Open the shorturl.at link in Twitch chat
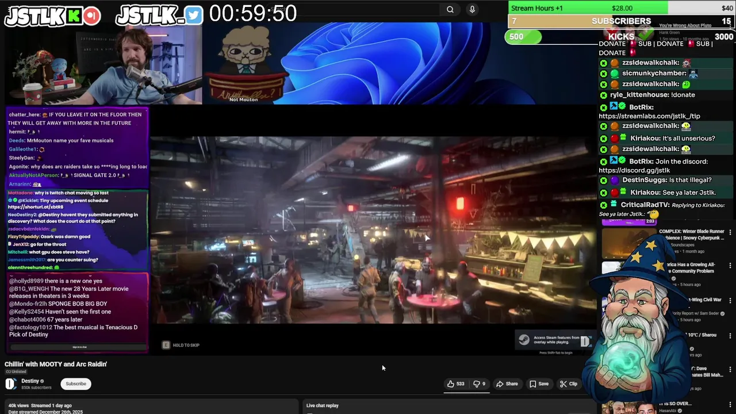736x414 pixels. 36,207
